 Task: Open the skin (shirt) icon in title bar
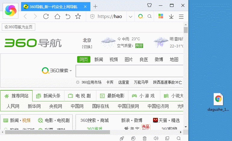pos(149,5)
